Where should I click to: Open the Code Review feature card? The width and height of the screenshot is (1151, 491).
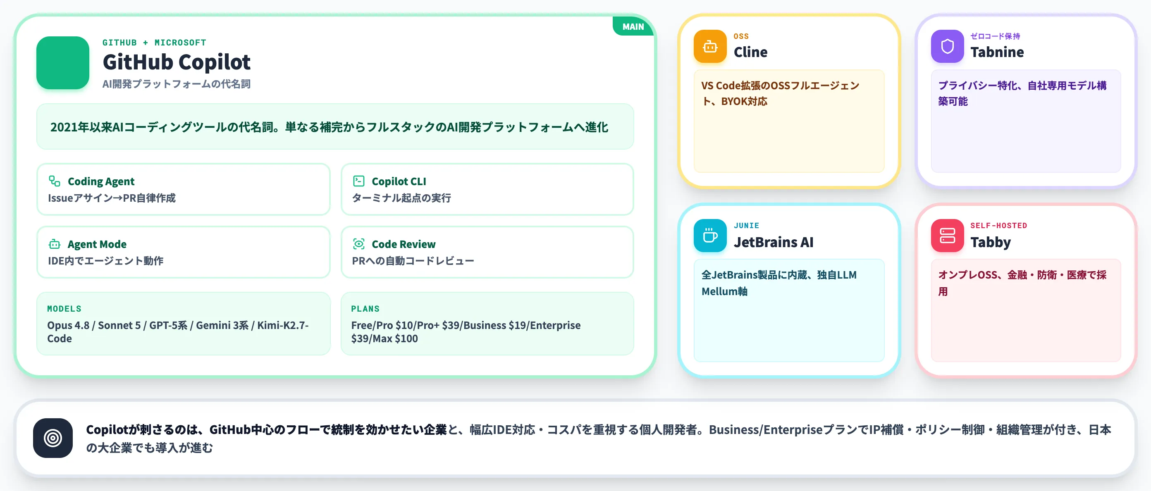[x=487, y=252]
